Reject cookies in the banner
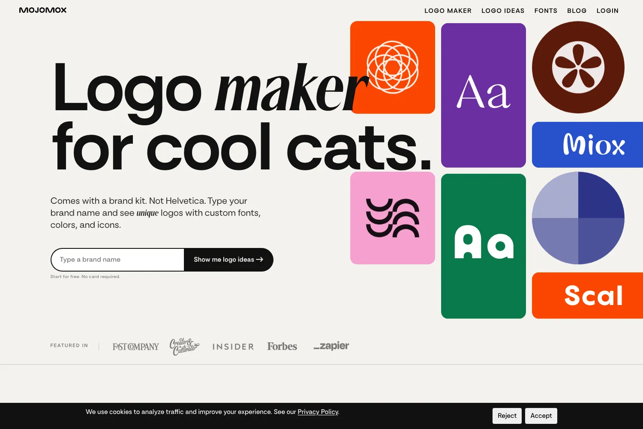 tap(507, 416)
